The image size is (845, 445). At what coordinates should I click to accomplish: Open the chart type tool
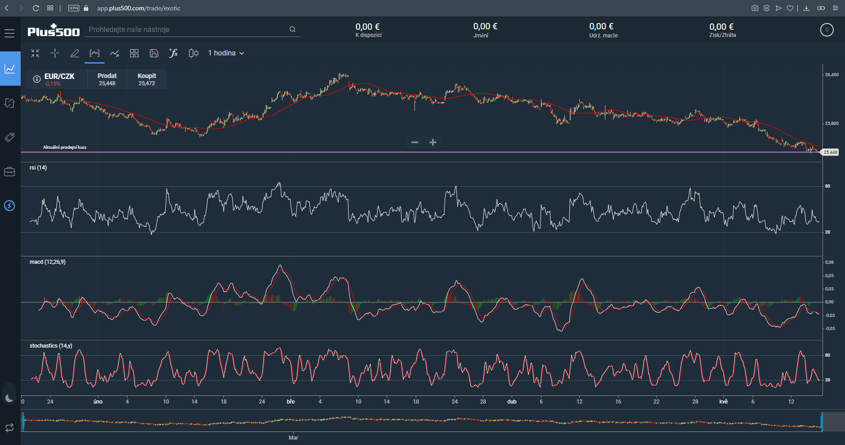point(95,53)
